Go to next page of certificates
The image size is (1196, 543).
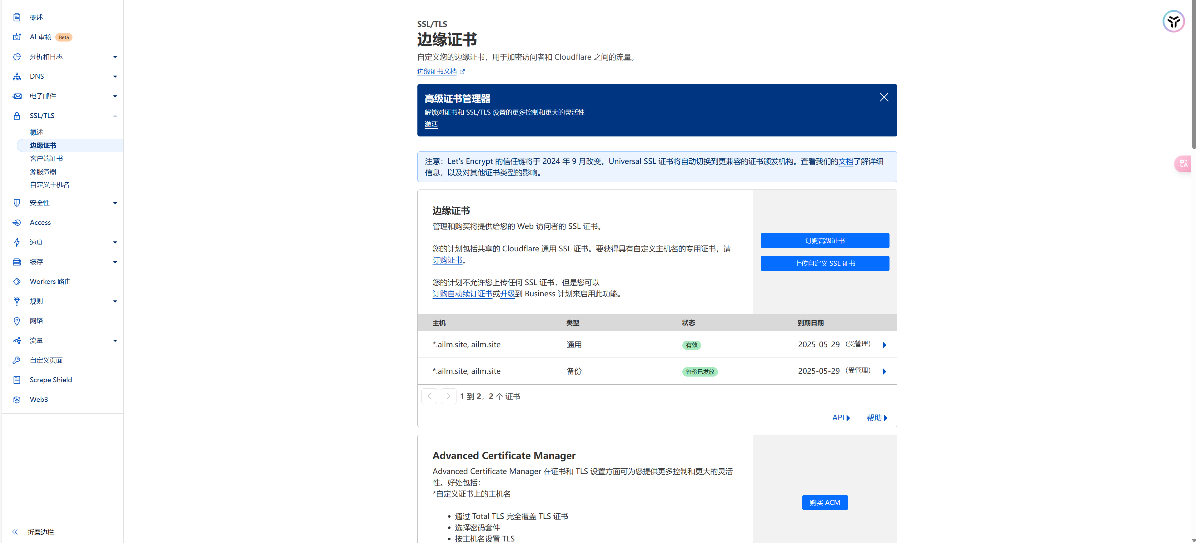[448, 396]
